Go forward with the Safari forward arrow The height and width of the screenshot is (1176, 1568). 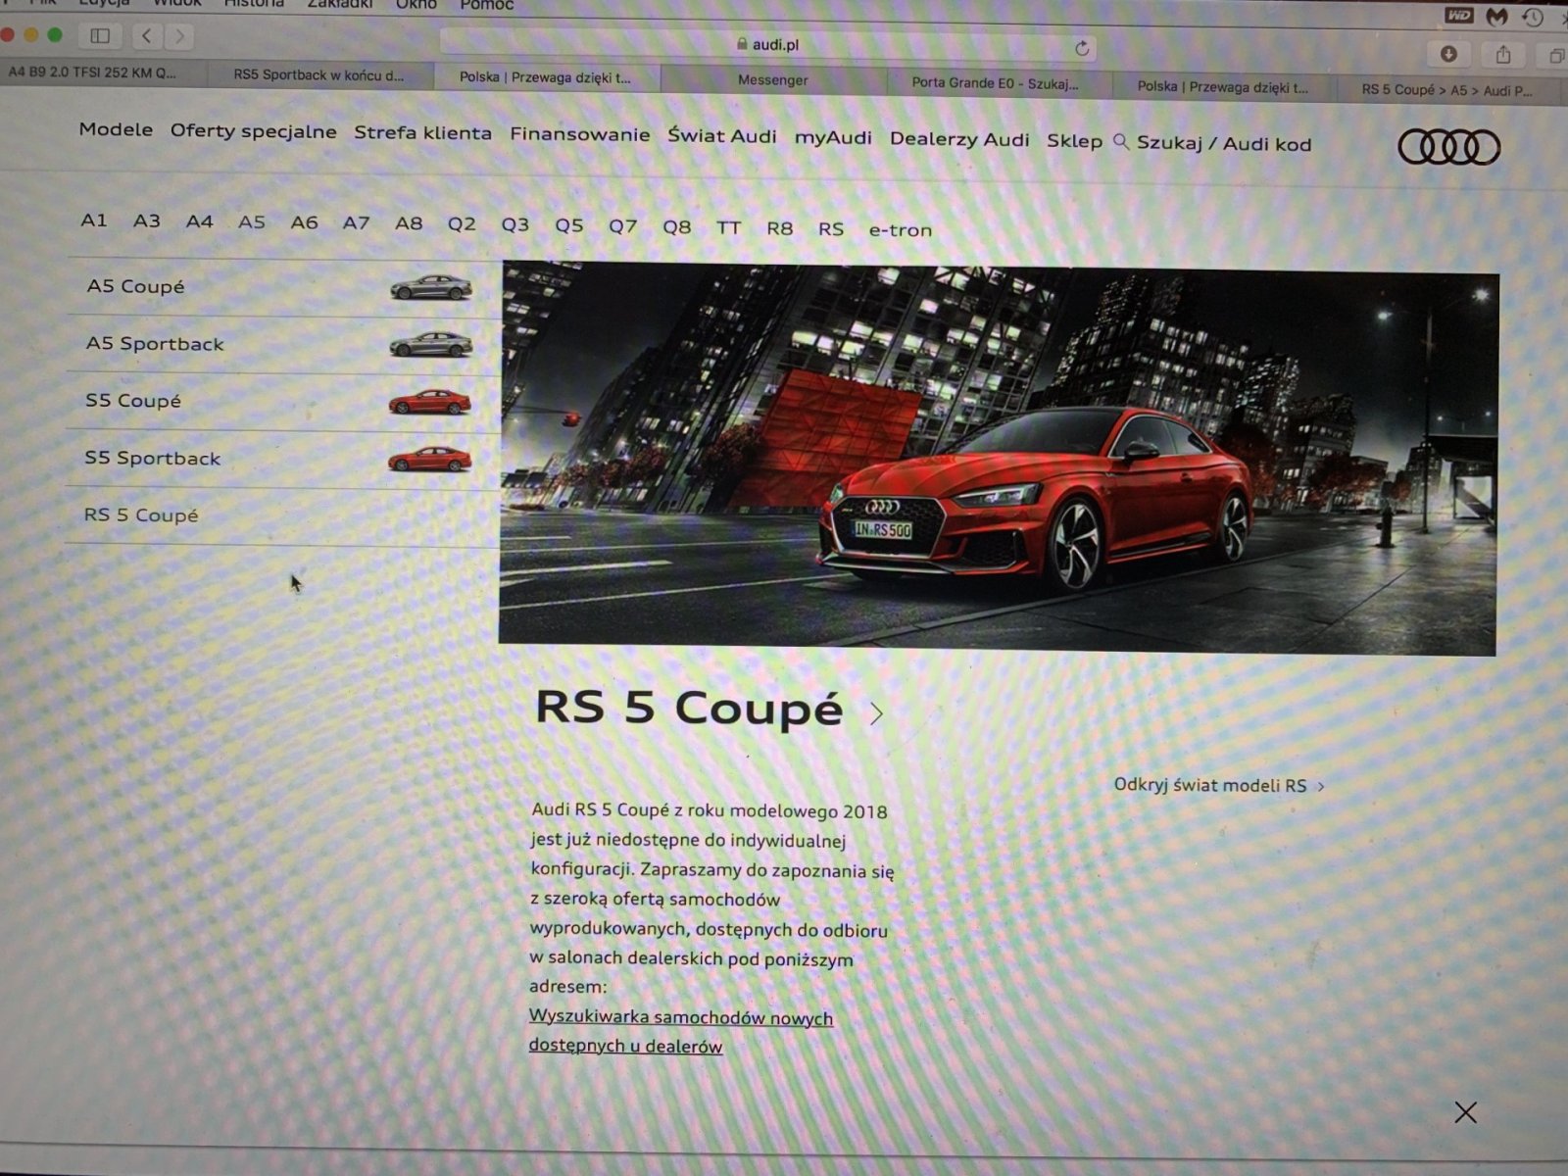[x=179, y=37]
